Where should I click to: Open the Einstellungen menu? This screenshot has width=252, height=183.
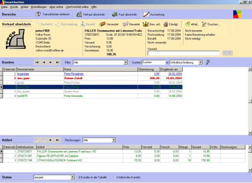pyautogui.click(x=39, y=7)
